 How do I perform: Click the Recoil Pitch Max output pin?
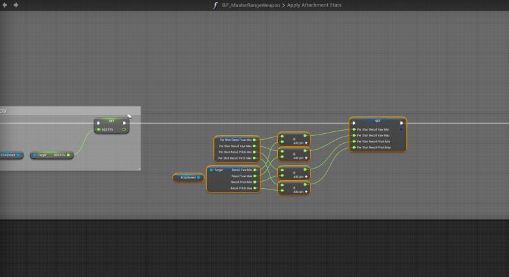(256, 188)
